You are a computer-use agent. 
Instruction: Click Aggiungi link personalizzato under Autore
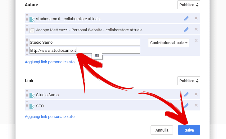point(50,62)
